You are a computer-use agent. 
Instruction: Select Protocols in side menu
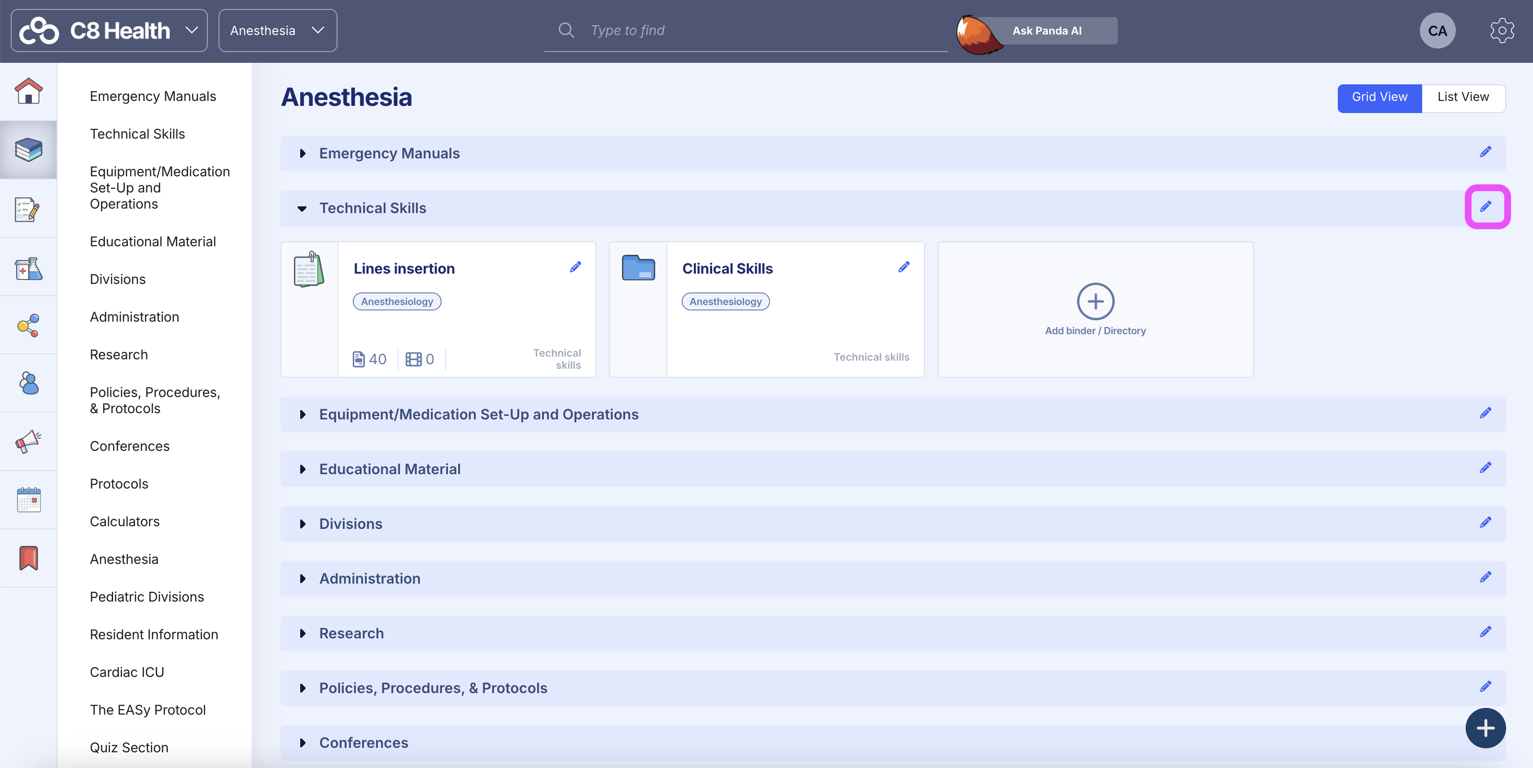click(119, 484)
